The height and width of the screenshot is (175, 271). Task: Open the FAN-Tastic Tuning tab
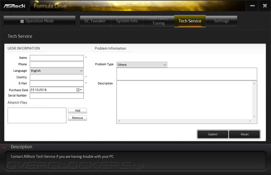[158, 21]
